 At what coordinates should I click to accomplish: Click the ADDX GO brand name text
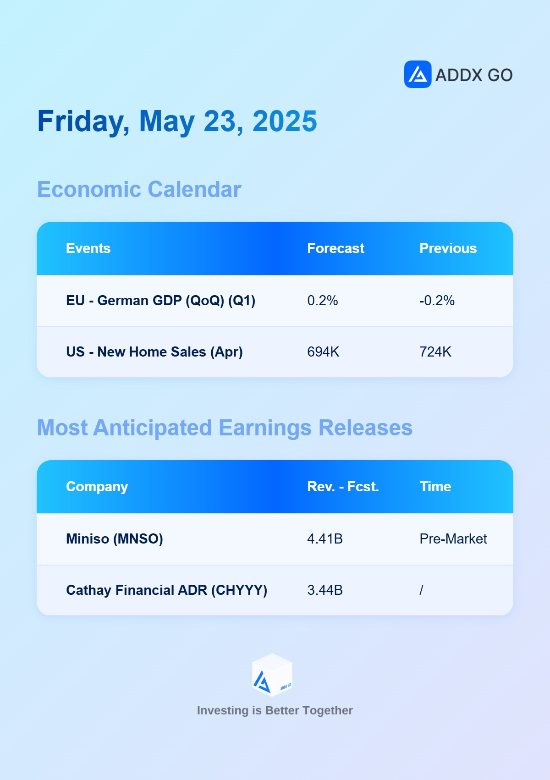(x=474, y=75)
